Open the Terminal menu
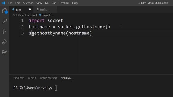This screenshot has height=97, width=173. coord(64,3)
